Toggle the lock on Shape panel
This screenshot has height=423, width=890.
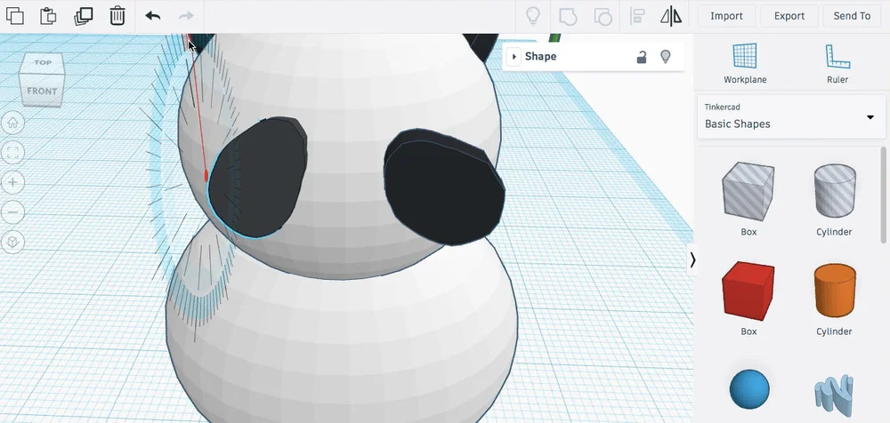tap(642, 57)
